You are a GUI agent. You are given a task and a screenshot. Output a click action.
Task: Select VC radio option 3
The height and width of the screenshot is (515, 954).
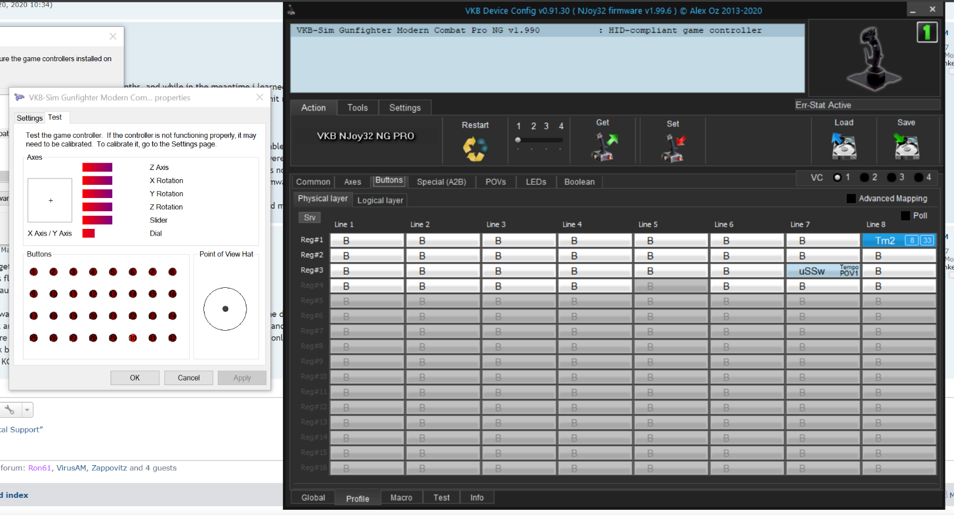[891, 177]
